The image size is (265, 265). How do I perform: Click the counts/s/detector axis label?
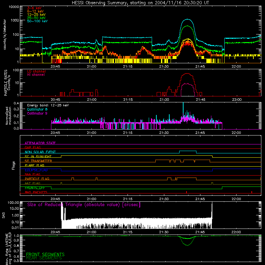point(5,34)
